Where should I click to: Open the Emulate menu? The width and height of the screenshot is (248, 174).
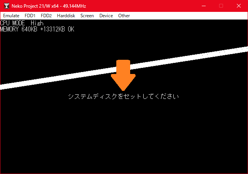pos(11,16)
